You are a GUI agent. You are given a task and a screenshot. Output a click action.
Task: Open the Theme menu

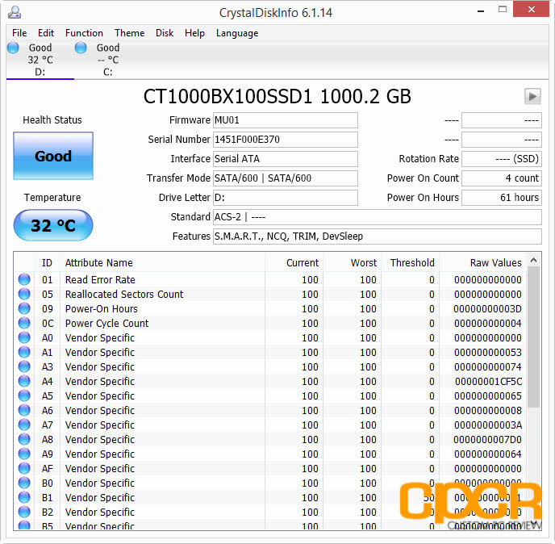coord(130,33)
